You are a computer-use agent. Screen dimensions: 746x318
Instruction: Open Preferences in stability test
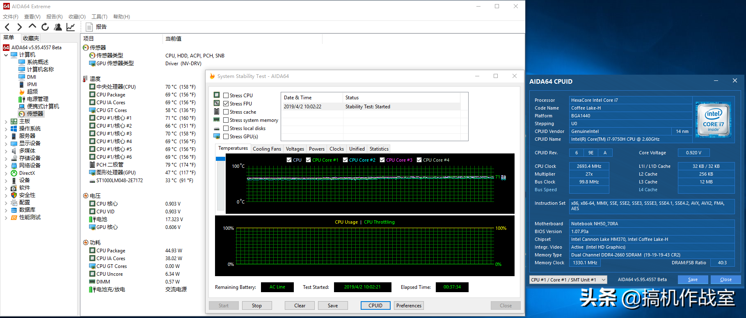coord(409,306)
